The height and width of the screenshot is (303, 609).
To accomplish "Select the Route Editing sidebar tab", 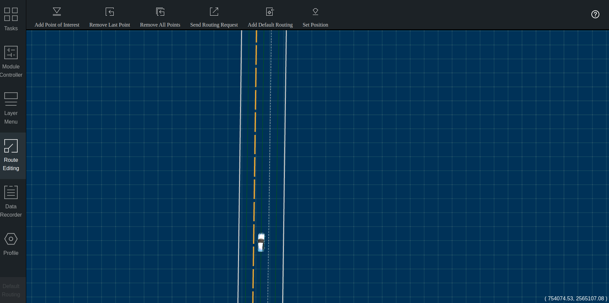I will point(11,155).
